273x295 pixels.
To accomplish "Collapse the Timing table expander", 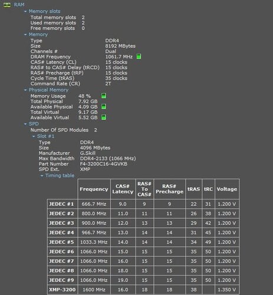I will tap(42, 176).
